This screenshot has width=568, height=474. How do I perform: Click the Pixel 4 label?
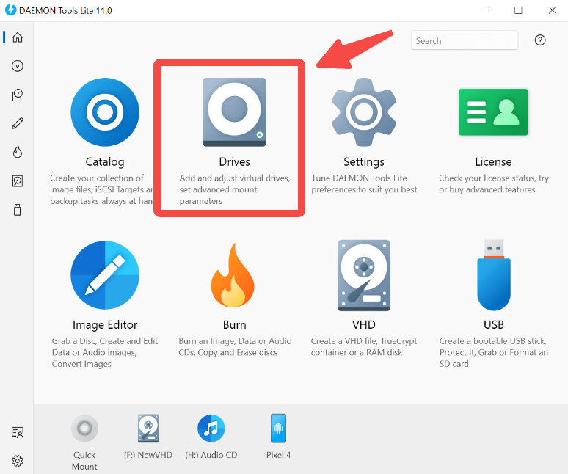[278, 455]
